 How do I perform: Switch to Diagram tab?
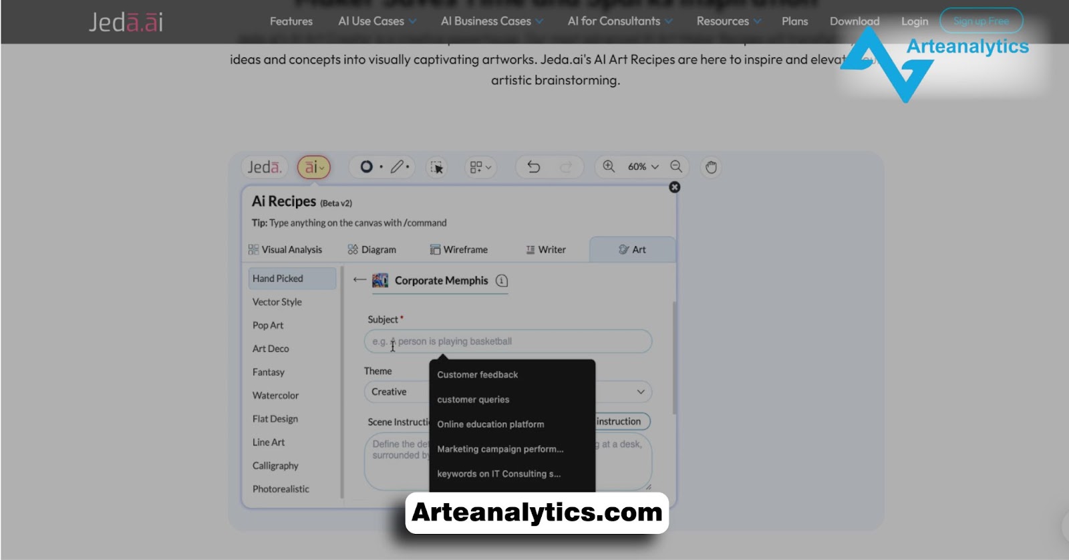[x=372, y=249]
